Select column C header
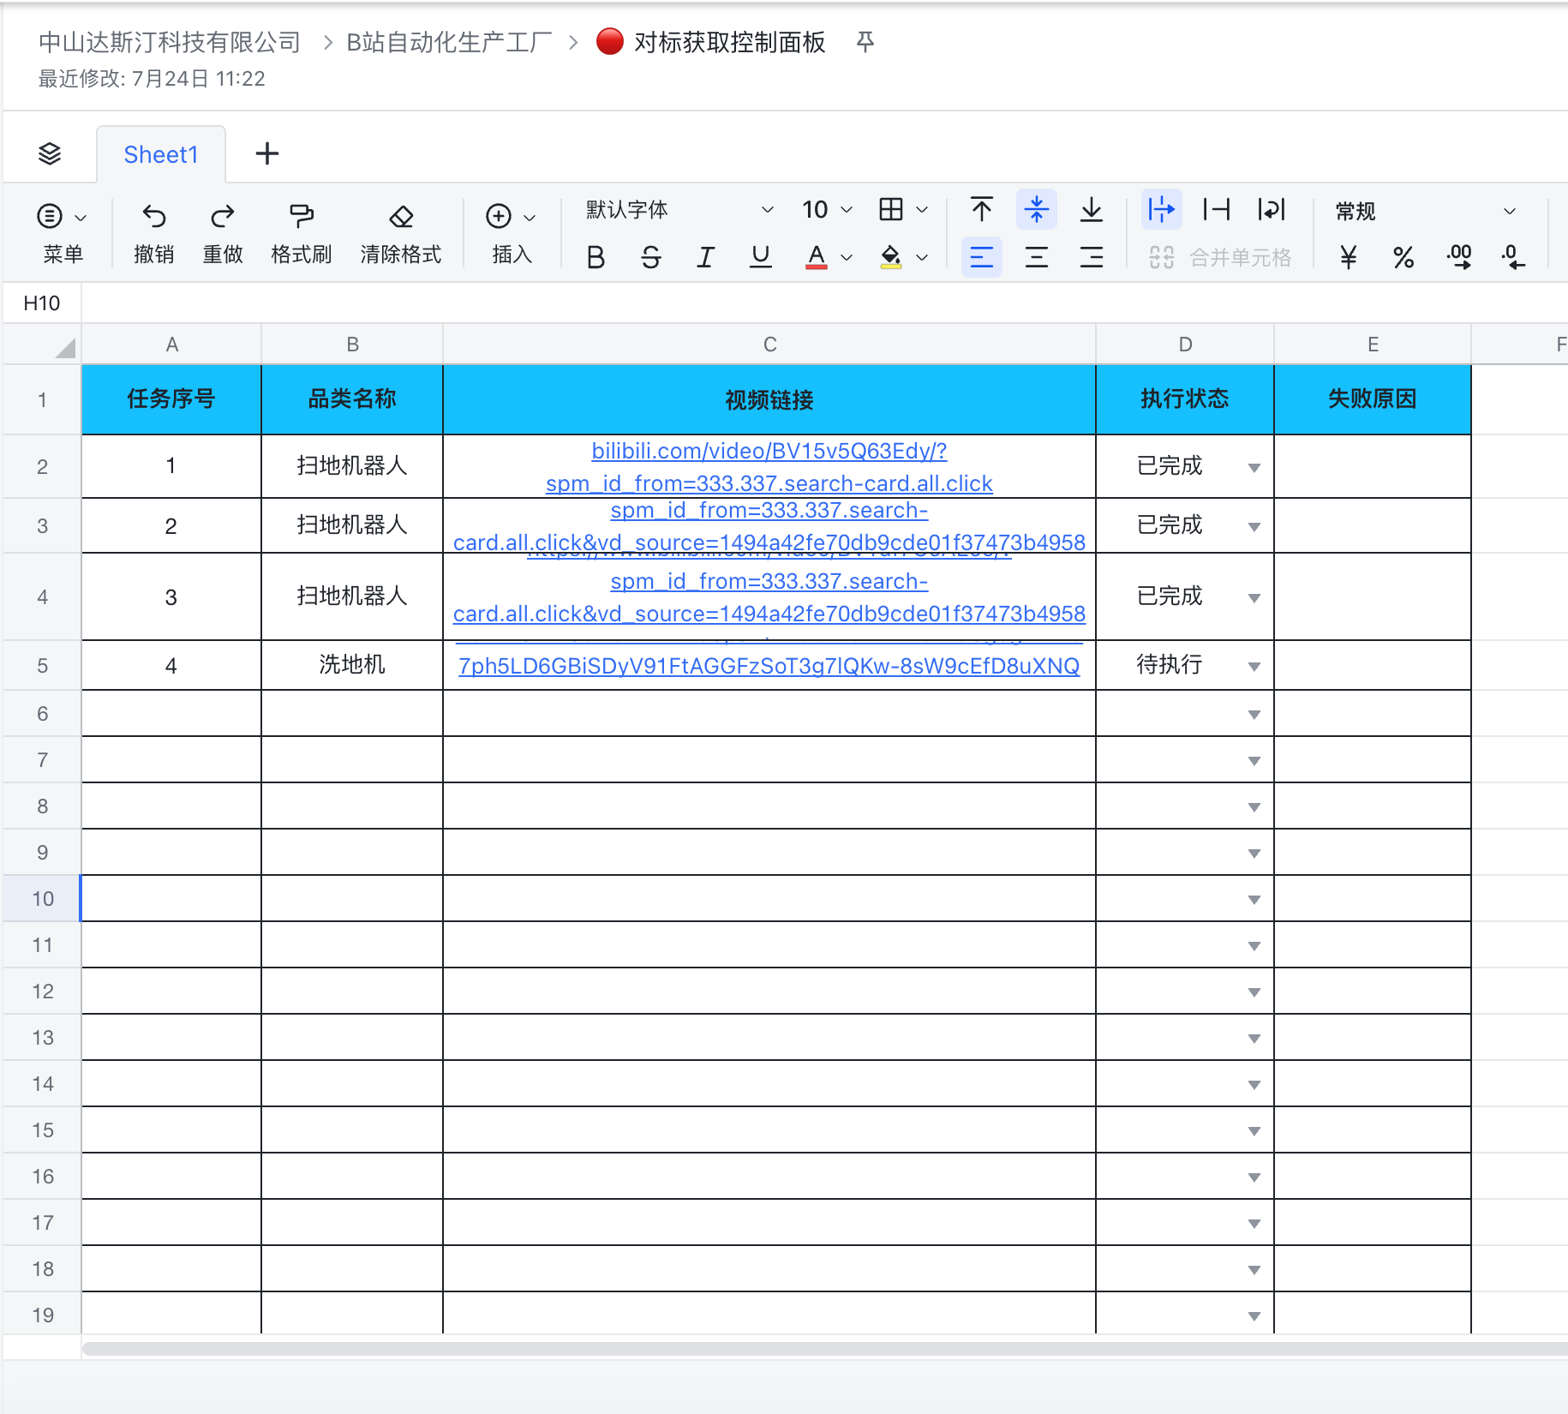Screen dimensions: 1568x1414 coord(769,345)
